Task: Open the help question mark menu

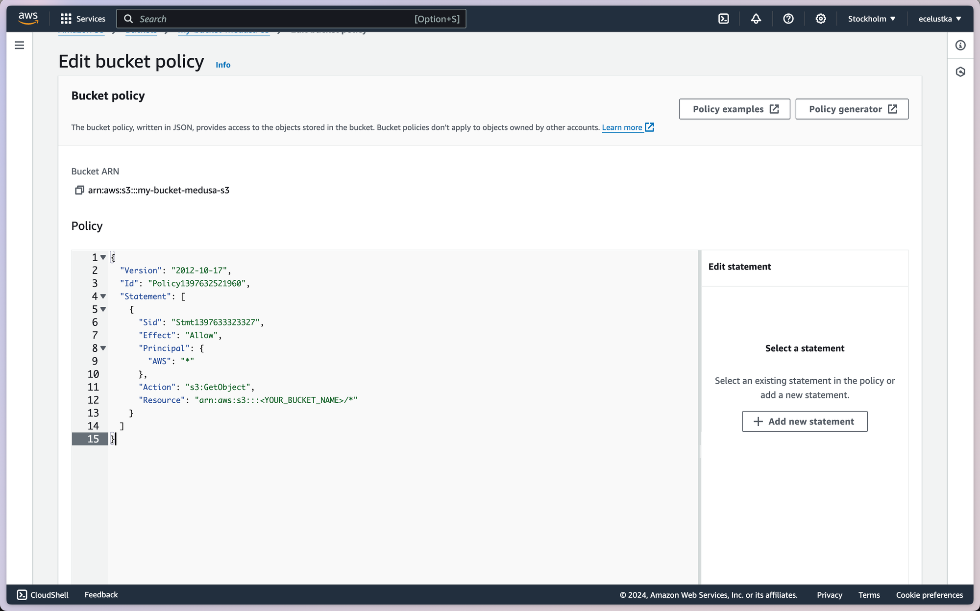Action: click(788, 19)
